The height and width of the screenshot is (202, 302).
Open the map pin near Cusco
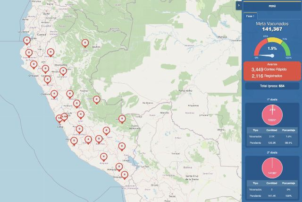[107, 130]
